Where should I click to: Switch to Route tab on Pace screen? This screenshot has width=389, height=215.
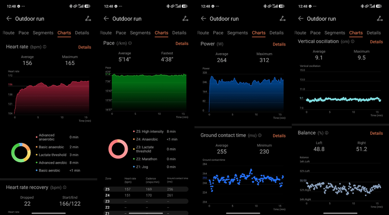(106, 33)
